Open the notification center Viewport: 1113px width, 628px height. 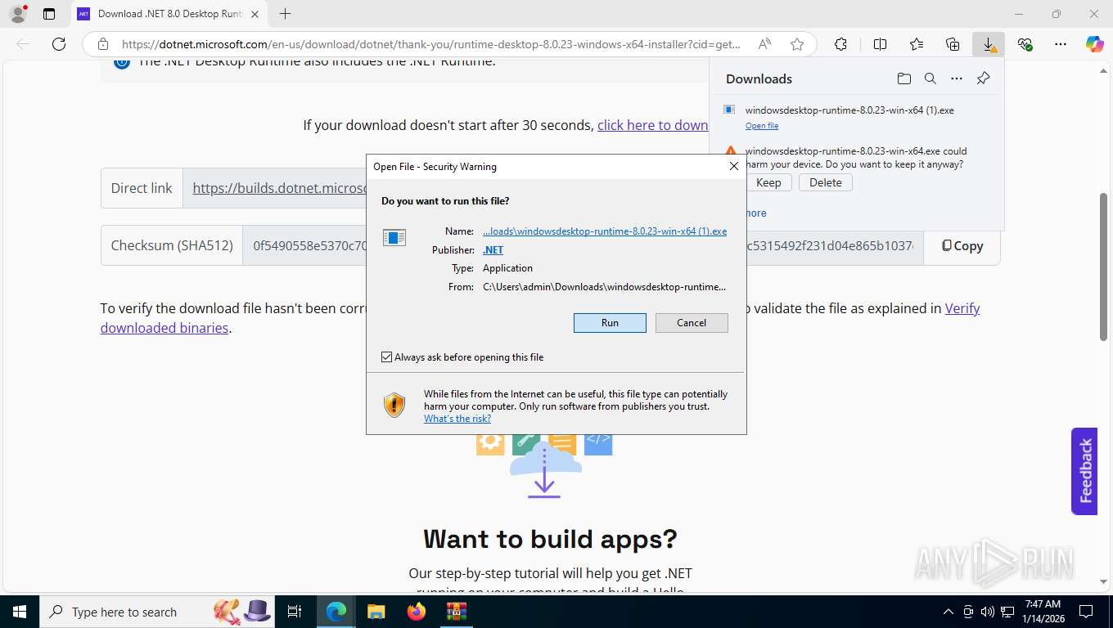click(x=1086, y=612)
